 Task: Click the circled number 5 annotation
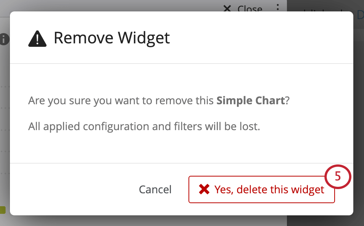click(337, 177)
